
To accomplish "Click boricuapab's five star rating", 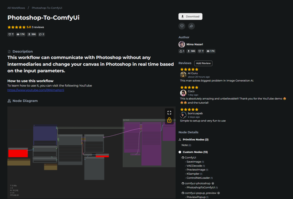I will coord(189,109).
